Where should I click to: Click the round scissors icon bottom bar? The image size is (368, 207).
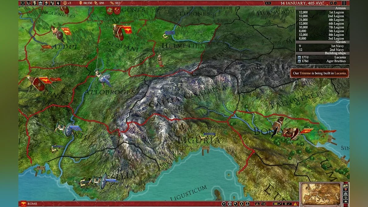[241, 204]
